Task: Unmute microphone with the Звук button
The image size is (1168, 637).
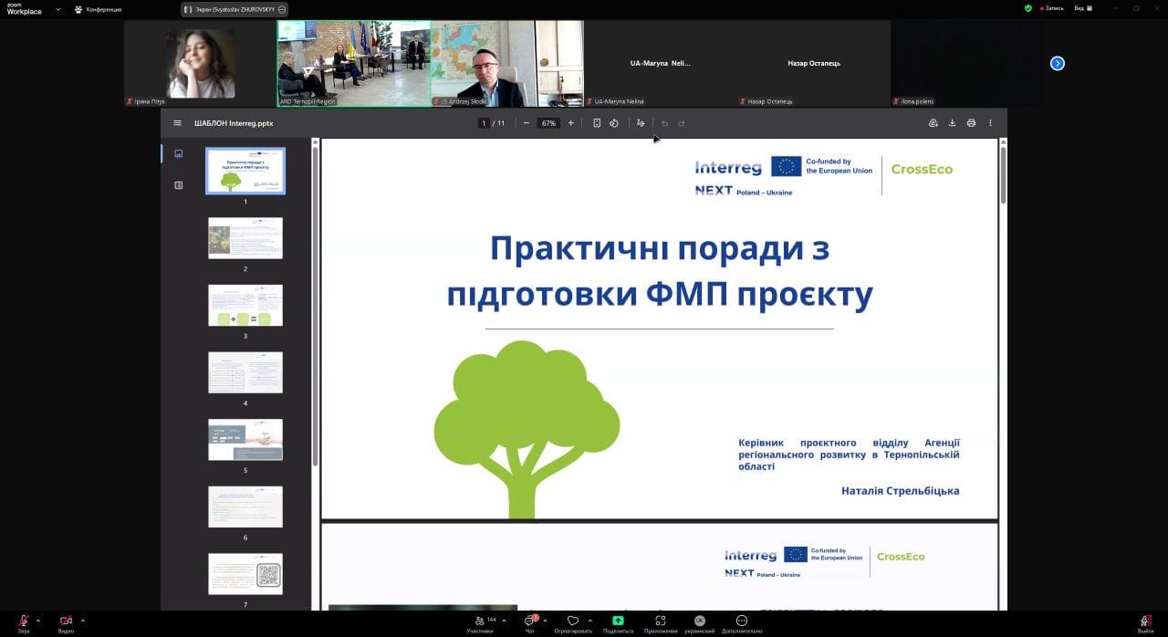Action: point(24,622)
